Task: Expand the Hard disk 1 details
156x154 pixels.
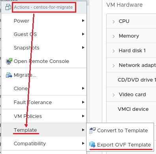Action: (114, 51)
